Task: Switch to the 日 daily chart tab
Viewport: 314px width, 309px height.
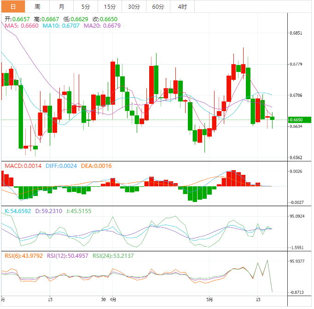Action: [12, 6]
